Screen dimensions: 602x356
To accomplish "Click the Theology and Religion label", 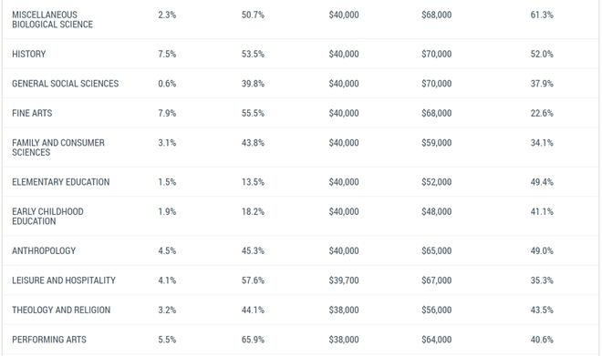I will tap(61, 310).
